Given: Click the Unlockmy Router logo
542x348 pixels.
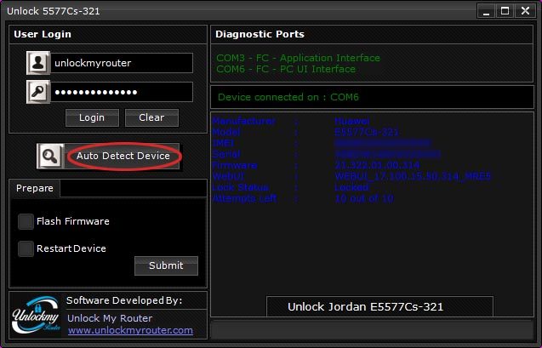Looking at the screenshot, I should [36, 315].
